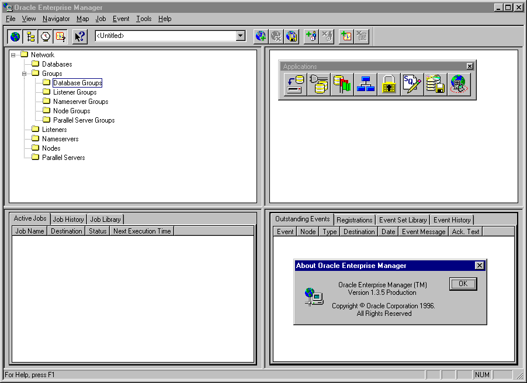This screenshot has width=527, height=383.
Task: Click the Node Groups folder icon
Action: point(46,110)
